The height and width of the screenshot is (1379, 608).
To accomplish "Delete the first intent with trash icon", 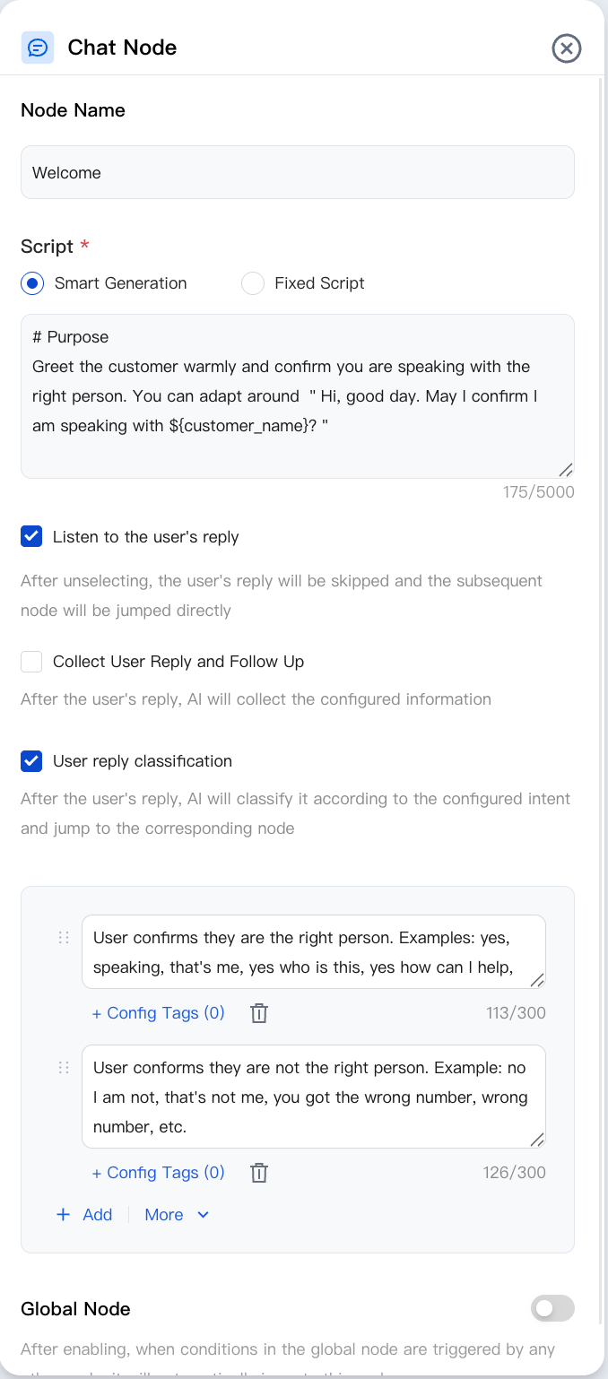I will tap(259, 1013).
